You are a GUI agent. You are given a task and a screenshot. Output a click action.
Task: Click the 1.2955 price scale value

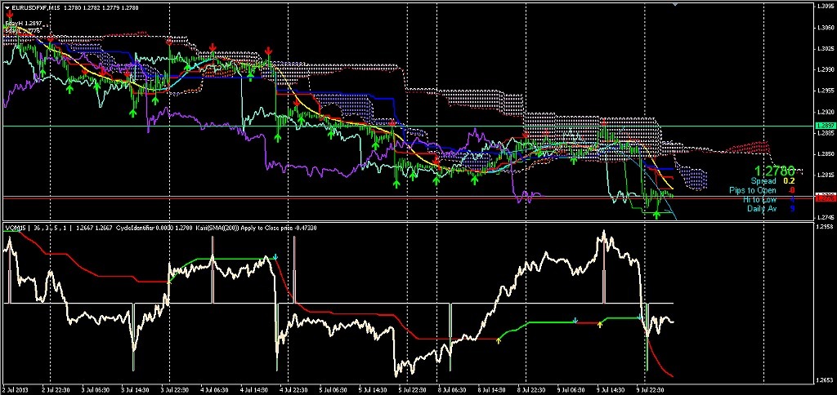826,91
